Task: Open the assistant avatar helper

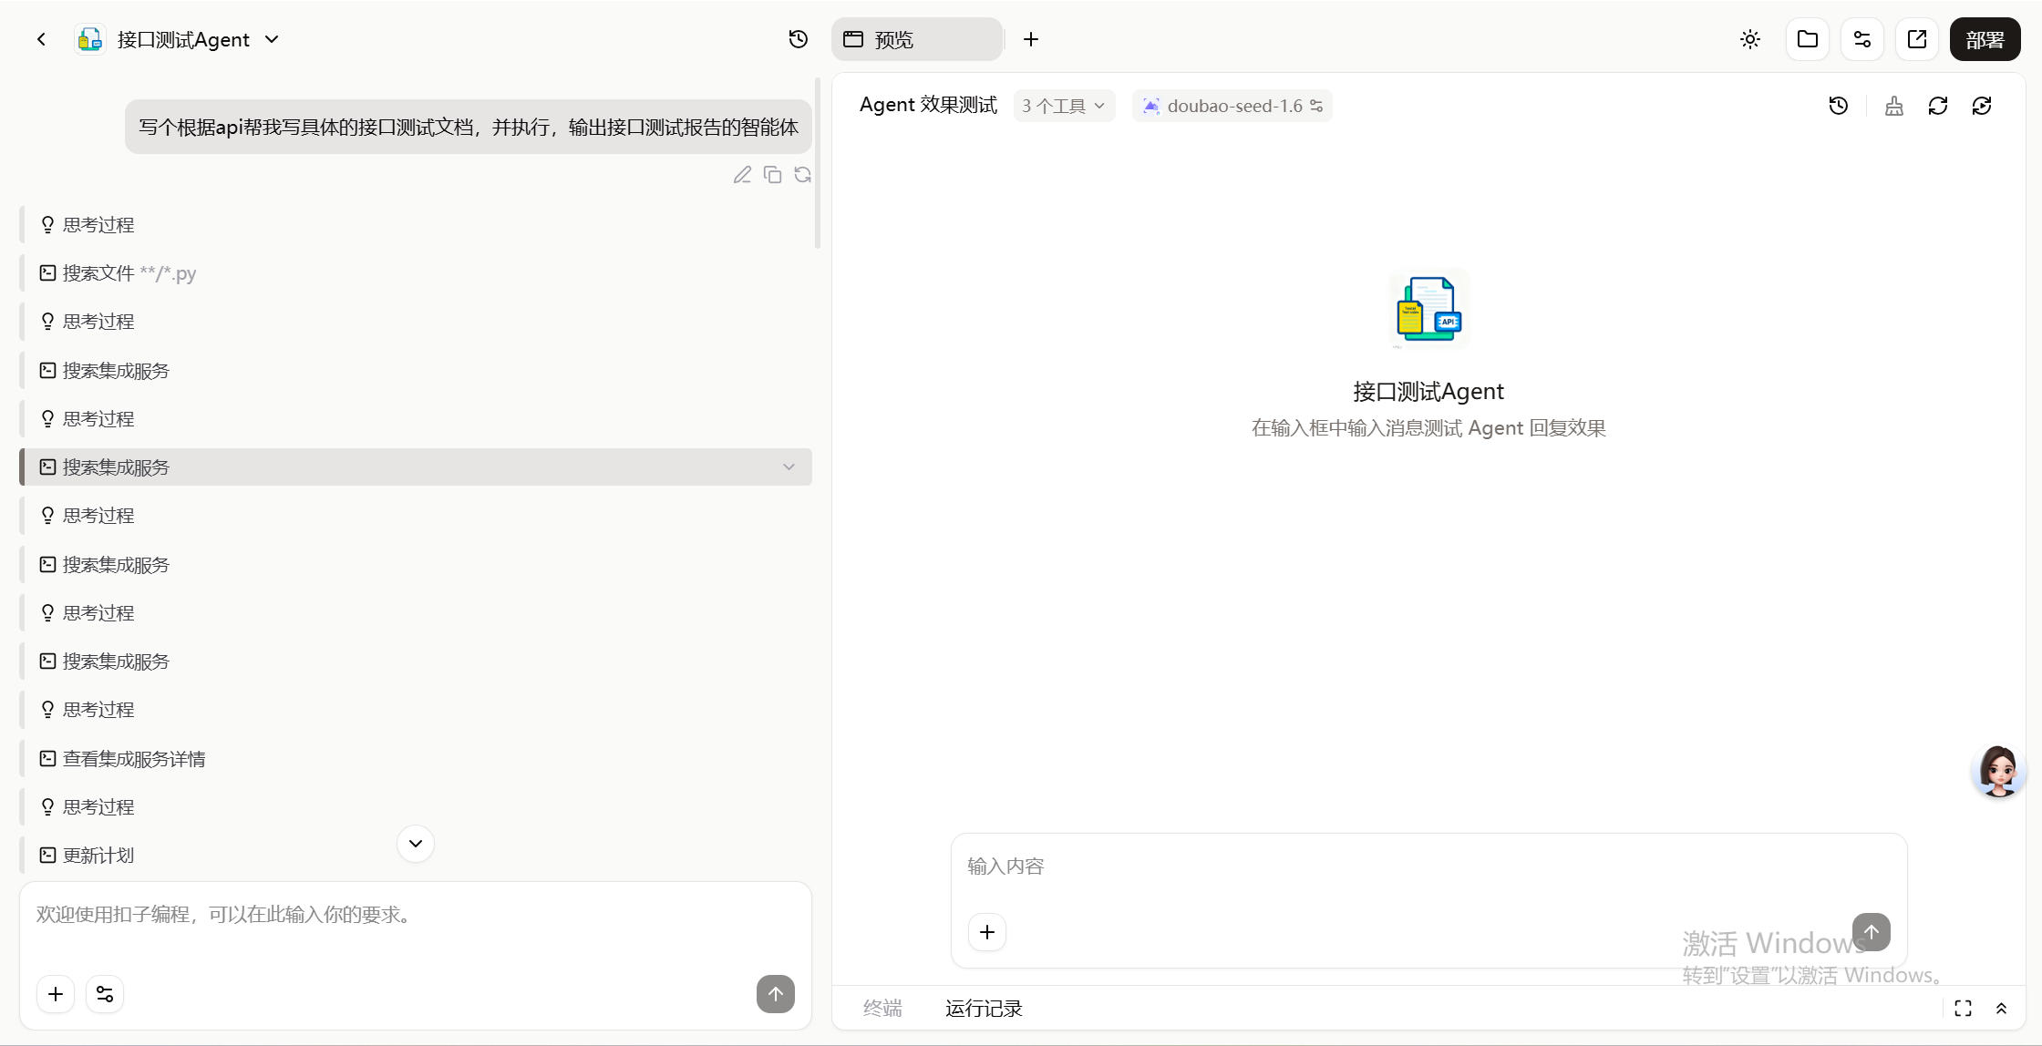Action: point(1998,771)
